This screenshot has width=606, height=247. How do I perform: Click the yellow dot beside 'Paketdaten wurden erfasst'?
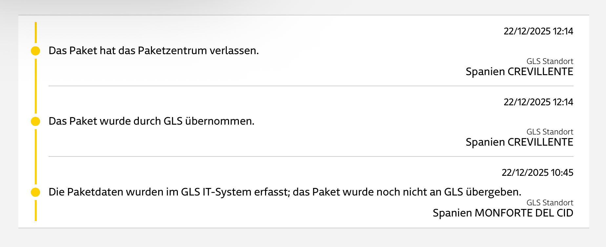pyautogui.click(x=35, y=192)
